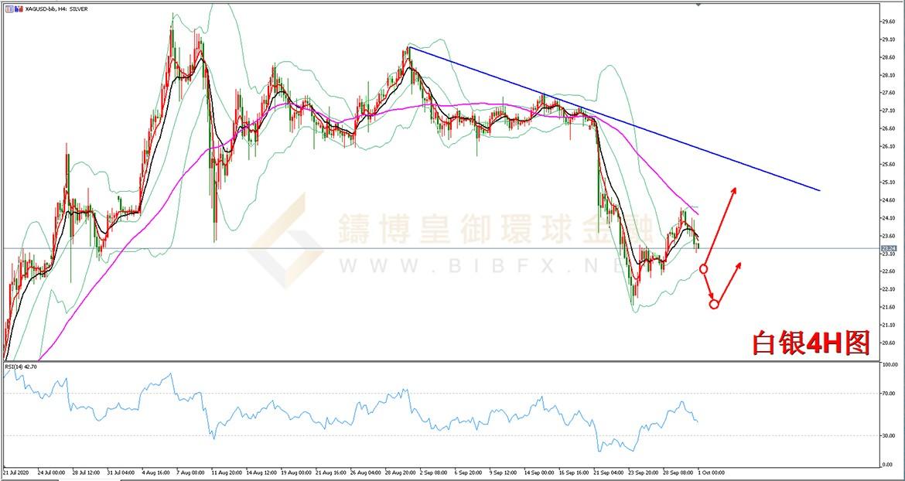Click the upper red circle marker on forecast
Image resolution: width=905 pixels, height=481 pixels.
(x=703, y=268)
